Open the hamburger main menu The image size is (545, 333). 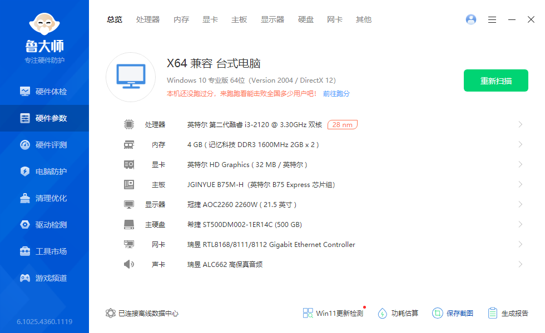[492, 19]
